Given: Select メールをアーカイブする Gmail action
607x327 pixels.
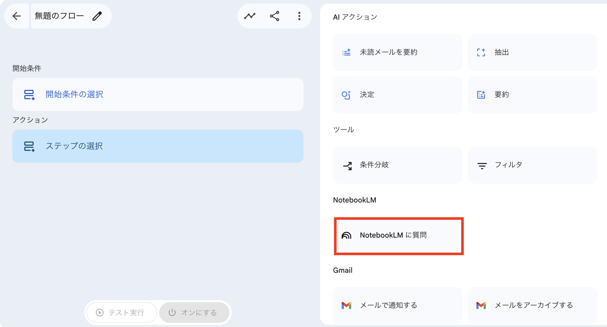Looking at the screenshot, I should point(532,305).
